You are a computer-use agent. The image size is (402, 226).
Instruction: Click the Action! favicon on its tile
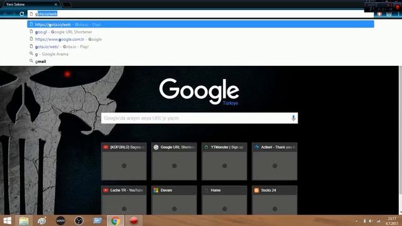pyautogui.click(x=256, y=147)
